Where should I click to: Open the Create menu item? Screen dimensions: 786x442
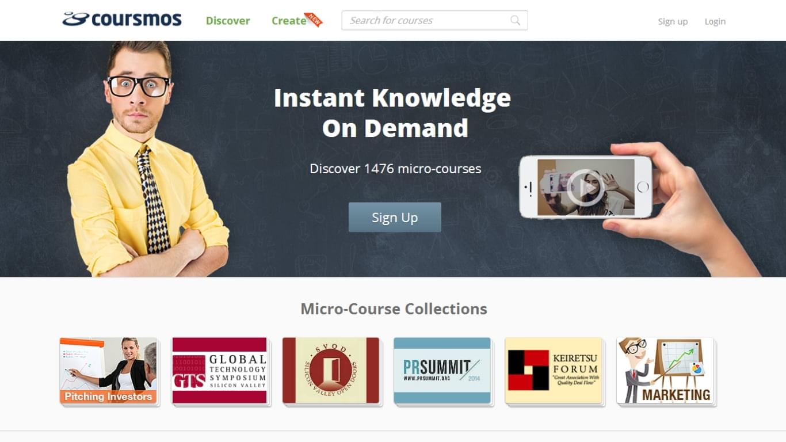click(289, 21)
